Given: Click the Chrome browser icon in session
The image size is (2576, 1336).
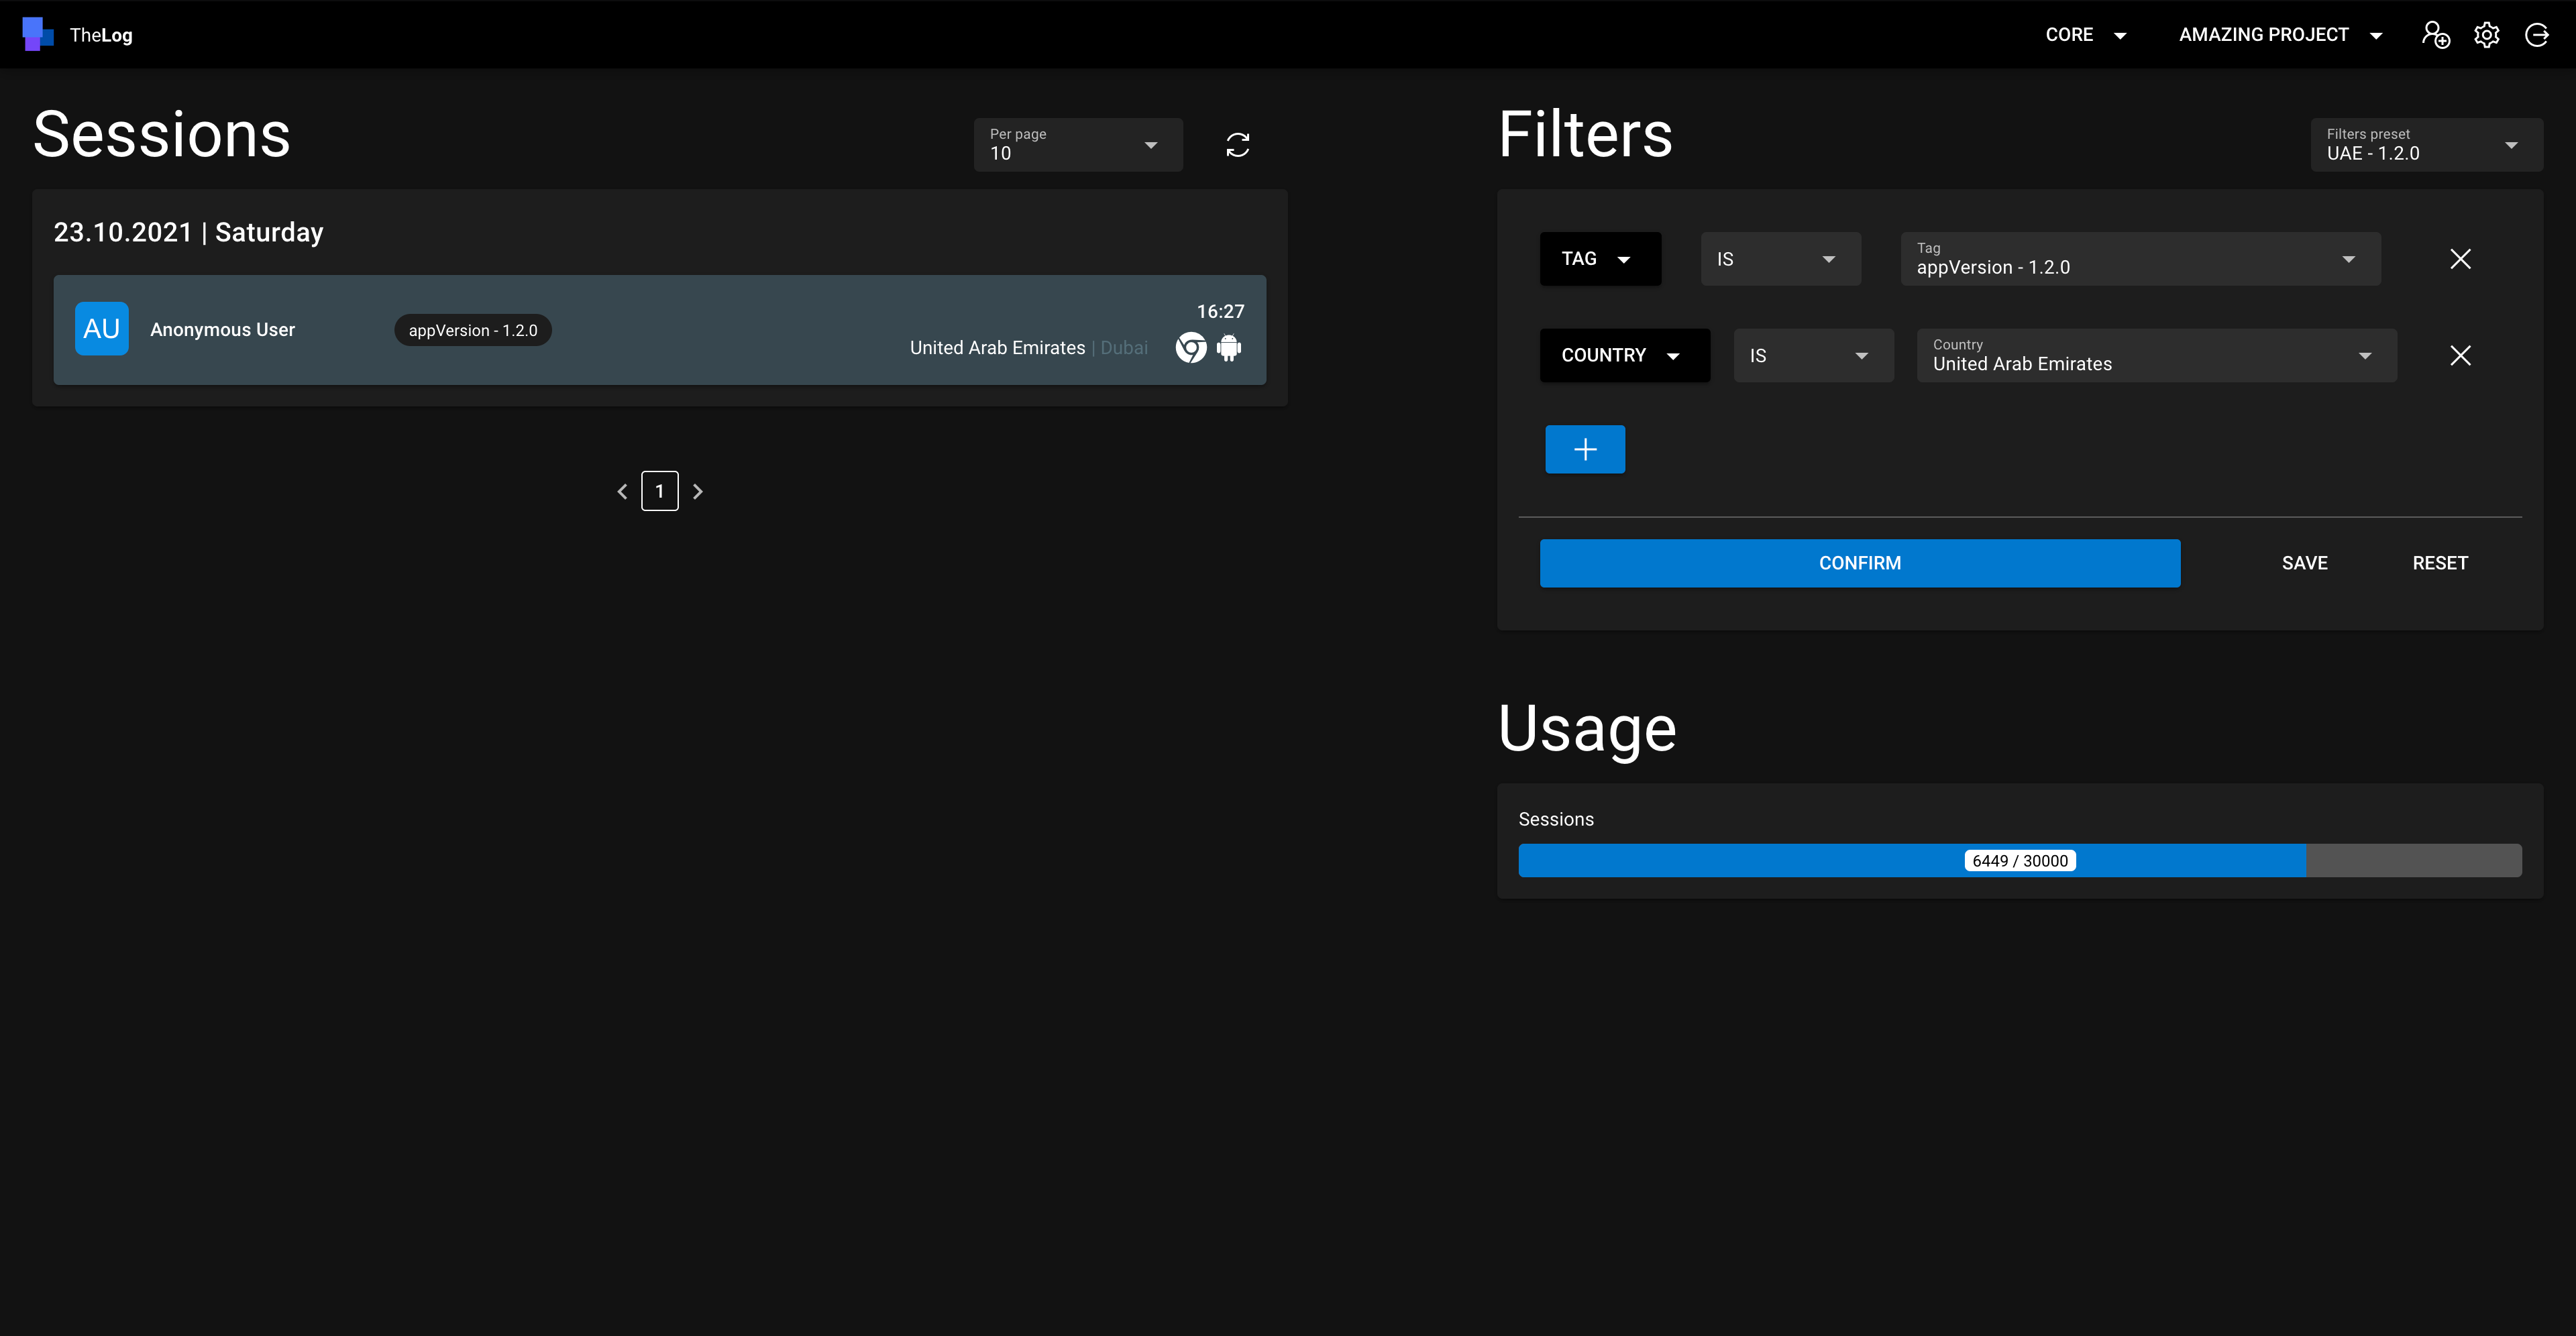Looking at the screenshot, I should tap(1190, 348).
